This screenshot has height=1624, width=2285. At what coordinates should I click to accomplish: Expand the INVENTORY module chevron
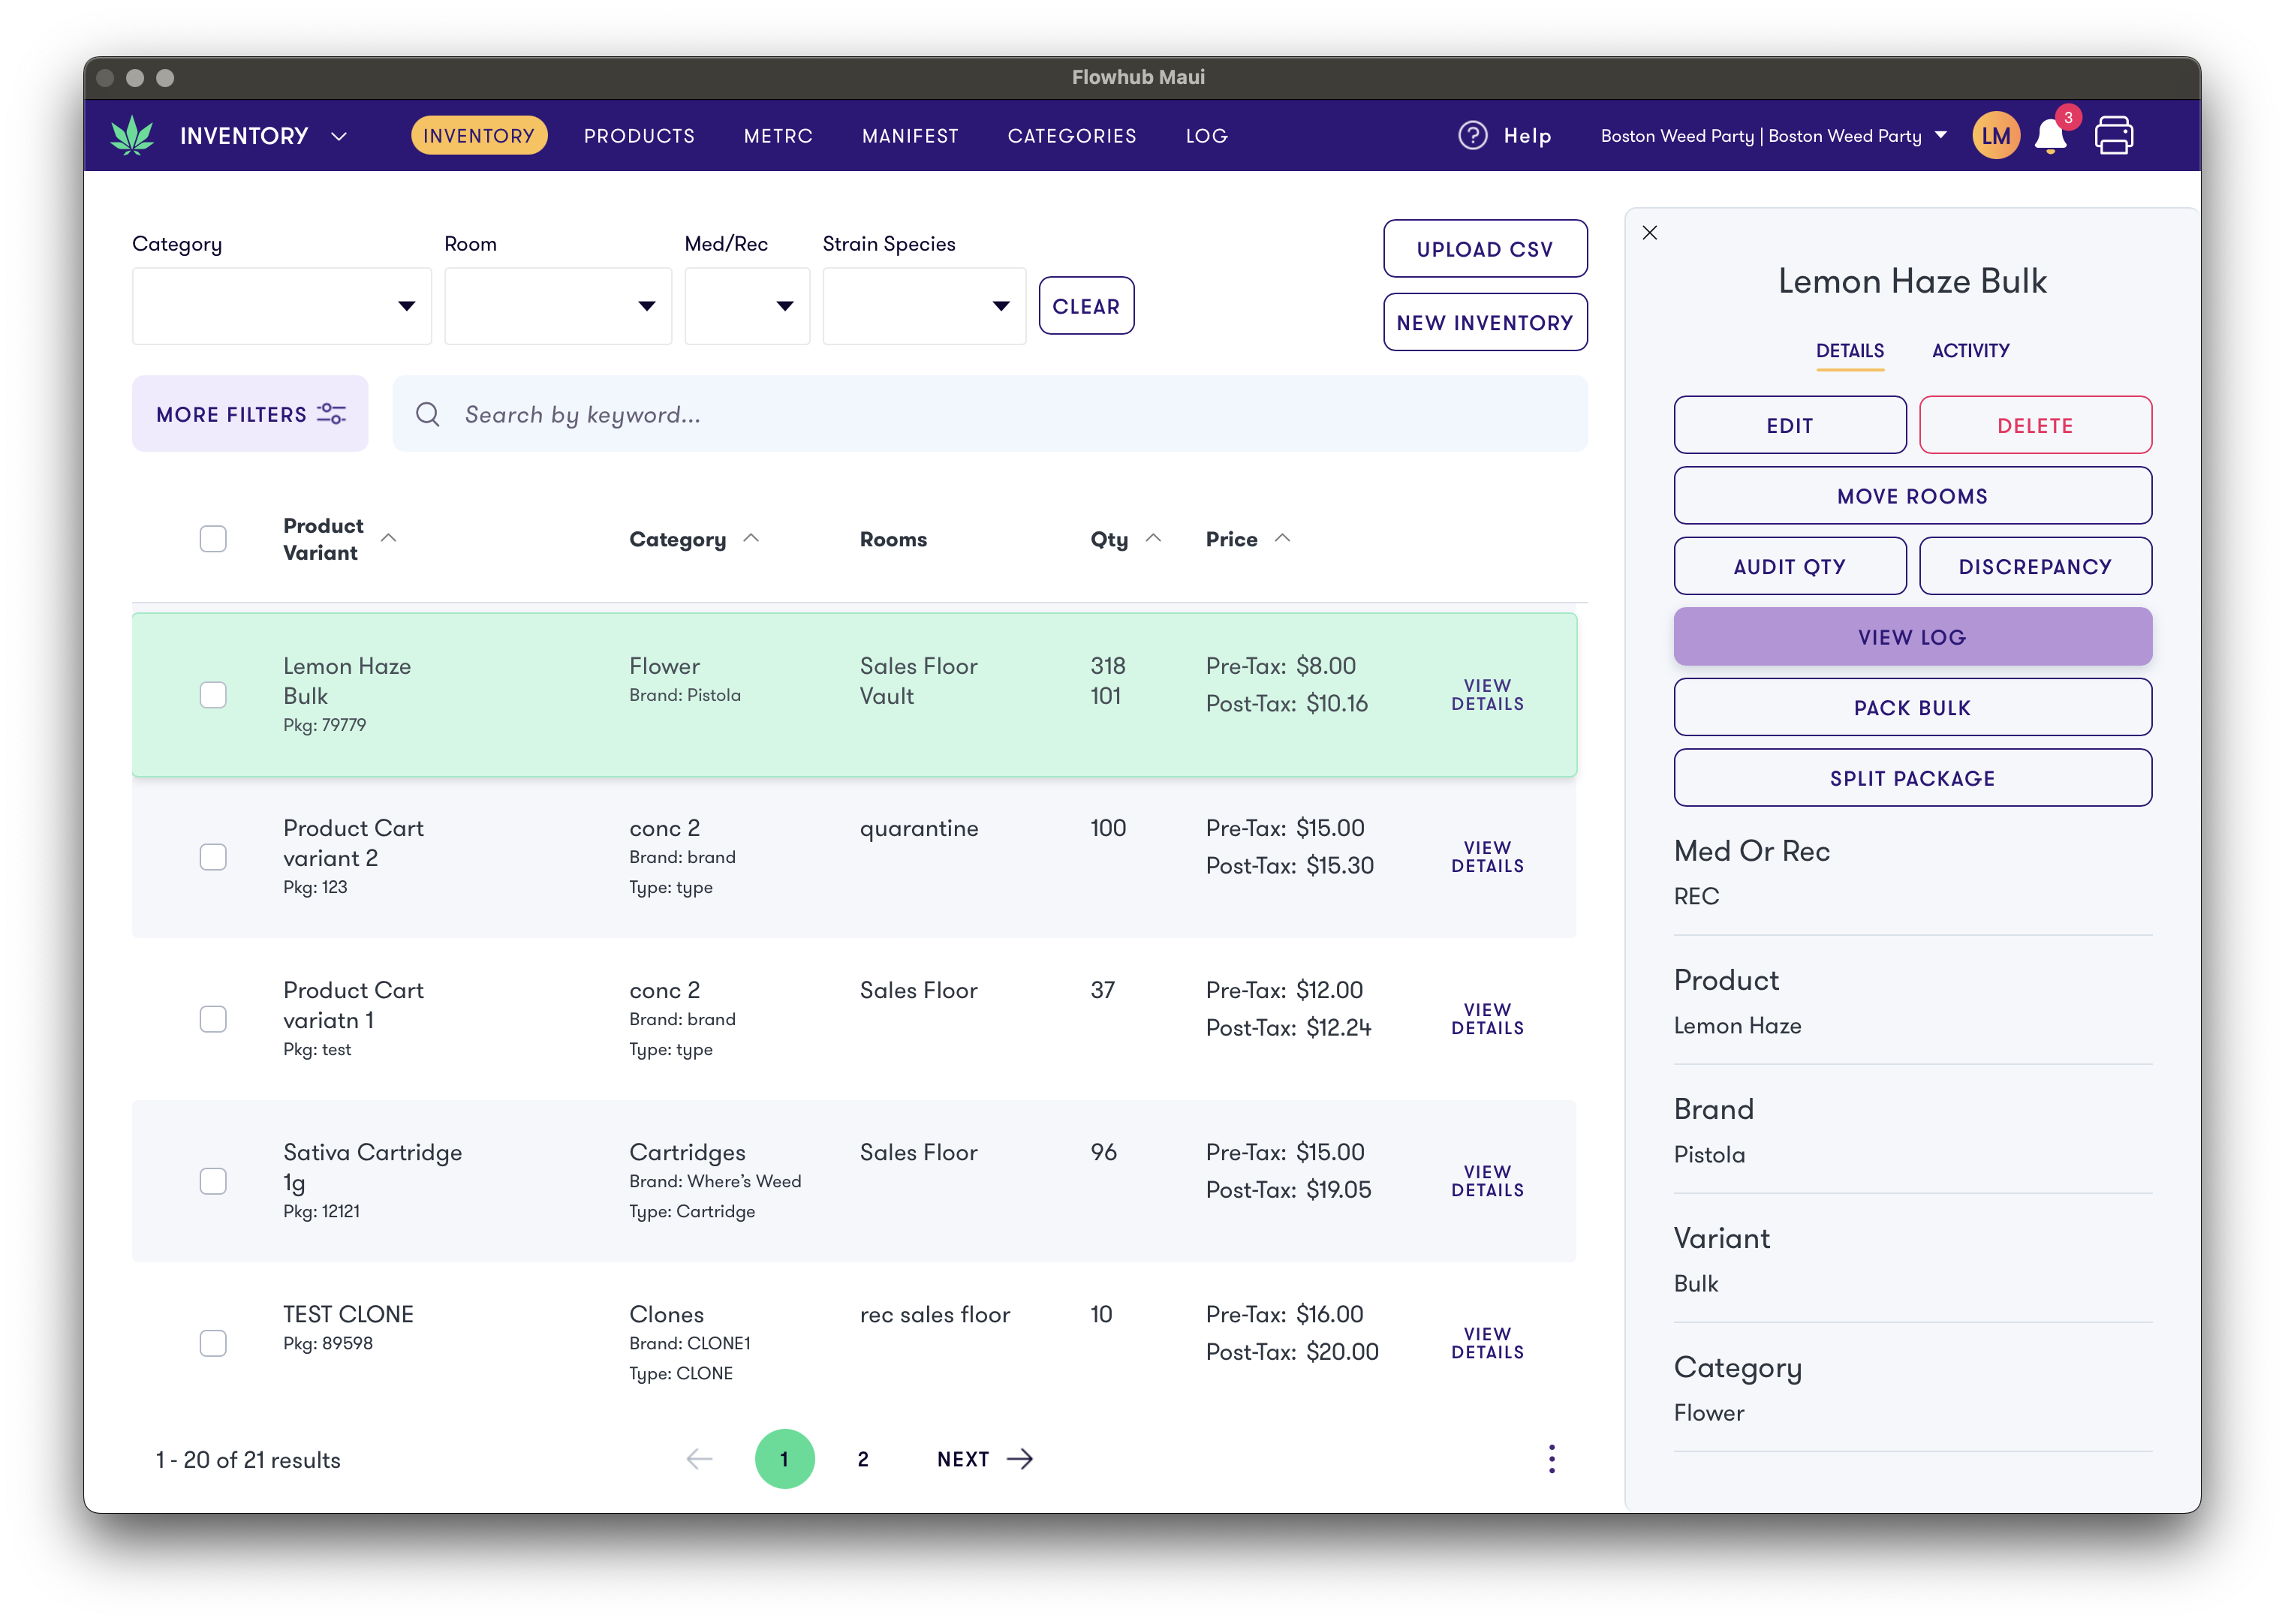point(338,136)
